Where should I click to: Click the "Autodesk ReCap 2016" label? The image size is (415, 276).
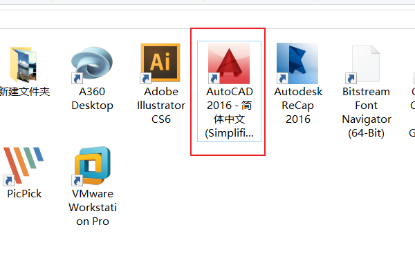pos(298,106)
